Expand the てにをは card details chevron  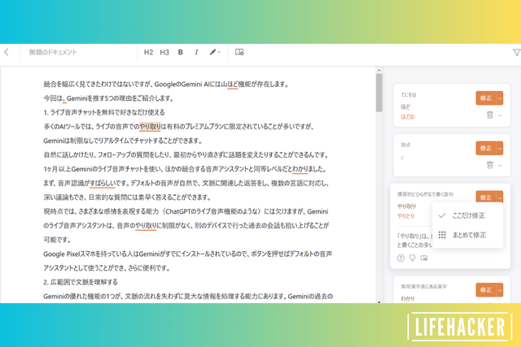[501, 115]
